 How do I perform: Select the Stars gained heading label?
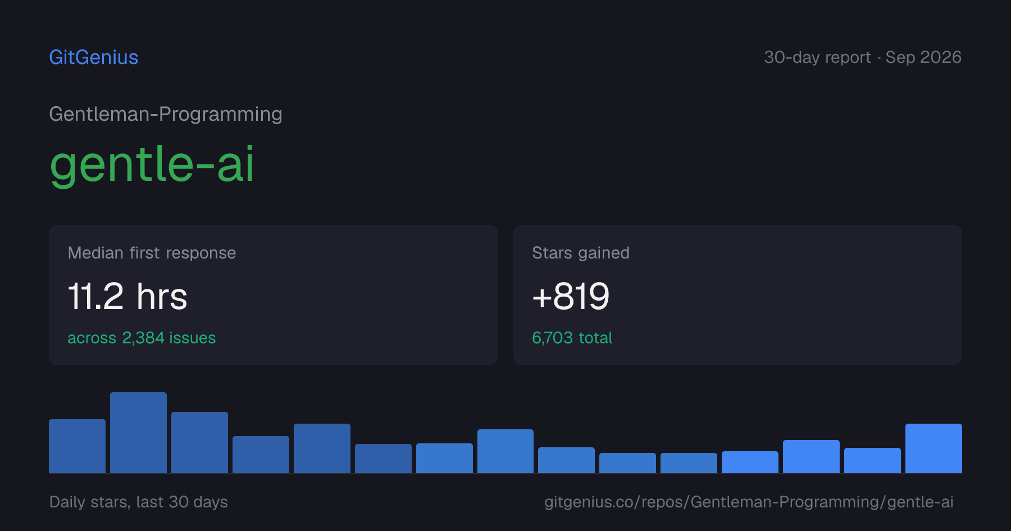(581, 253)
